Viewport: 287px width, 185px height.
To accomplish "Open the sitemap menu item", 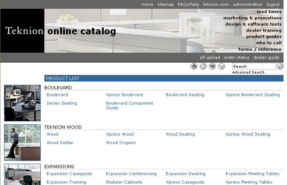I will [165, 5].
